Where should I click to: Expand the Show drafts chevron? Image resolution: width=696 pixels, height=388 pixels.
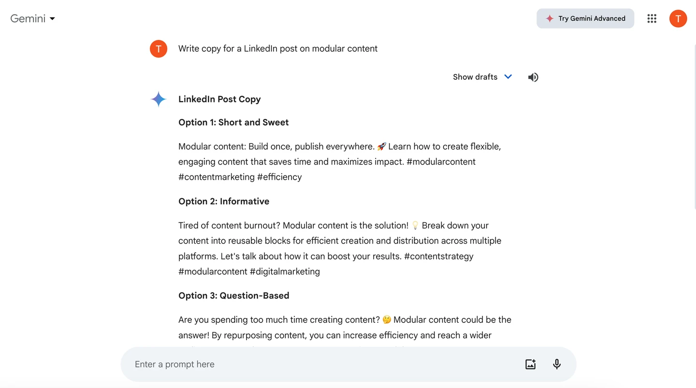[507, 76]
